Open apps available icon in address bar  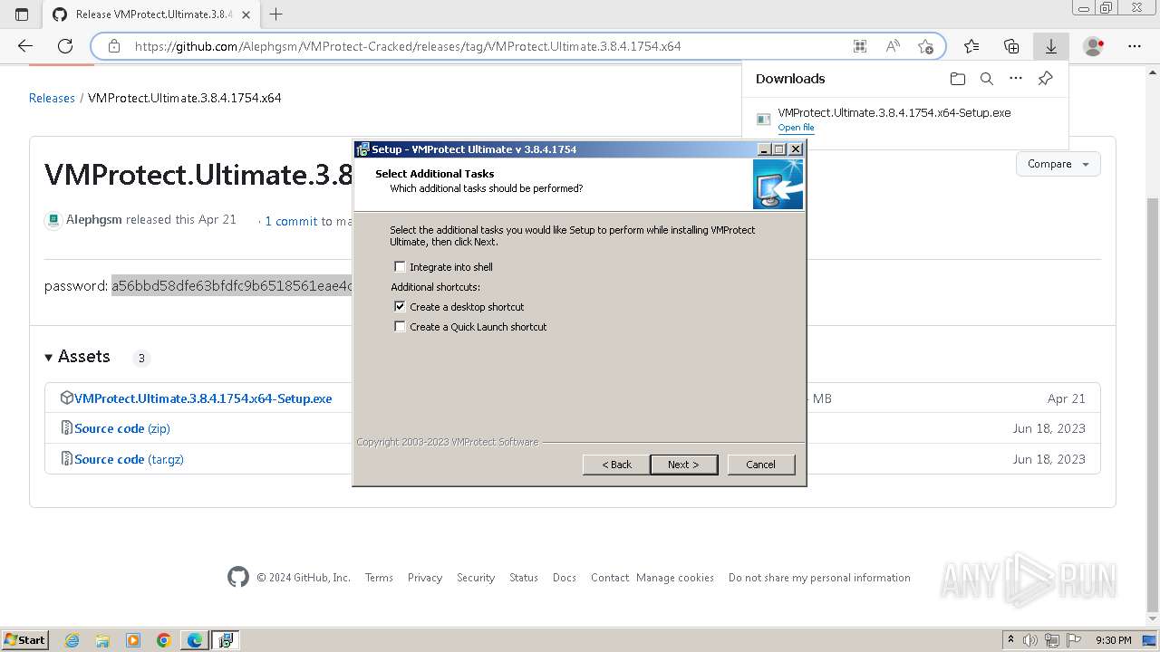(x=860, y=46)
